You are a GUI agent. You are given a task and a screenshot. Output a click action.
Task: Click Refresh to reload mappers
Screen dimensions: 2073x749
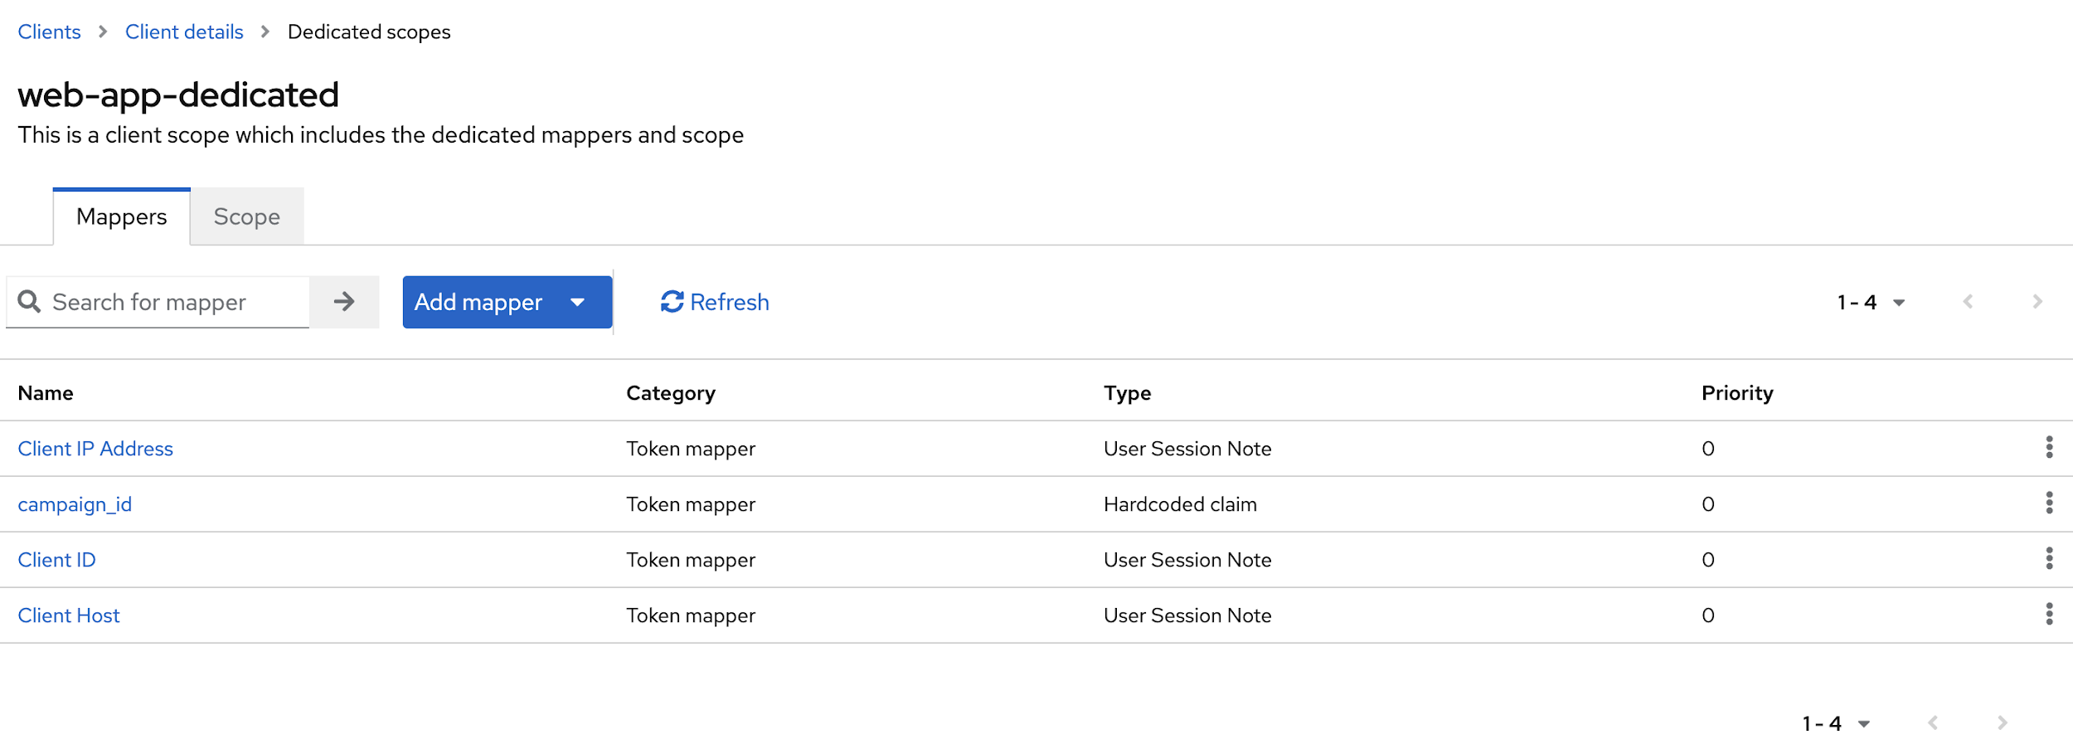[715, 302]
